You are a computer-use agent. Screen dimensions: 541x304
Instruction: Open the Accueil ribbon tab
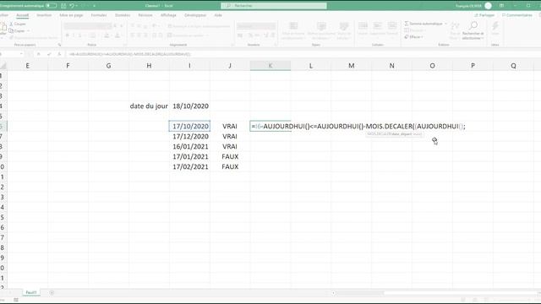[x=23, y=15]
